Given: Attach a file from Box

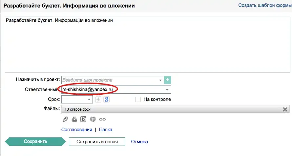Looking at the screenshot, I should pyautogui.click(x=83, y=119).
